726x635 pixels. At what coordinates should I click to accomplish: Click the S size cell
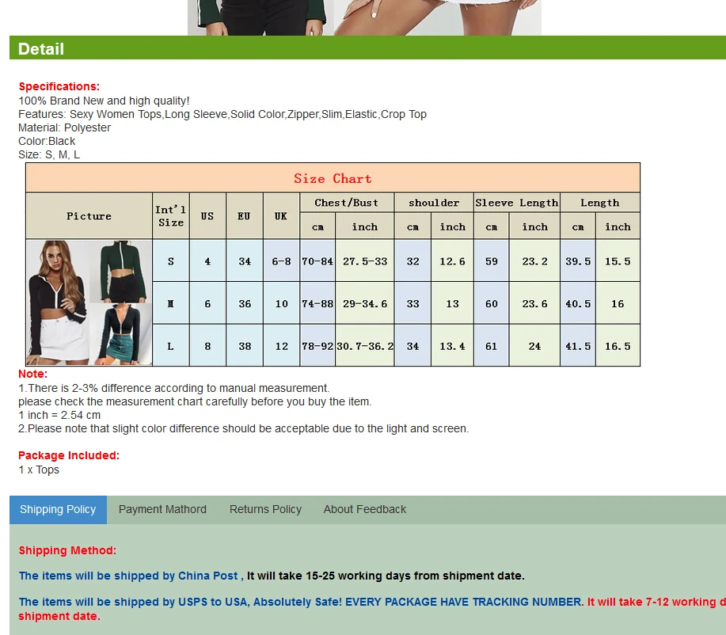[x=171, y=261]
